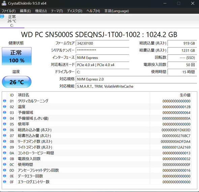Open the 言語(Language) menu
Screen dimensions: 199x192
point(116,11)
